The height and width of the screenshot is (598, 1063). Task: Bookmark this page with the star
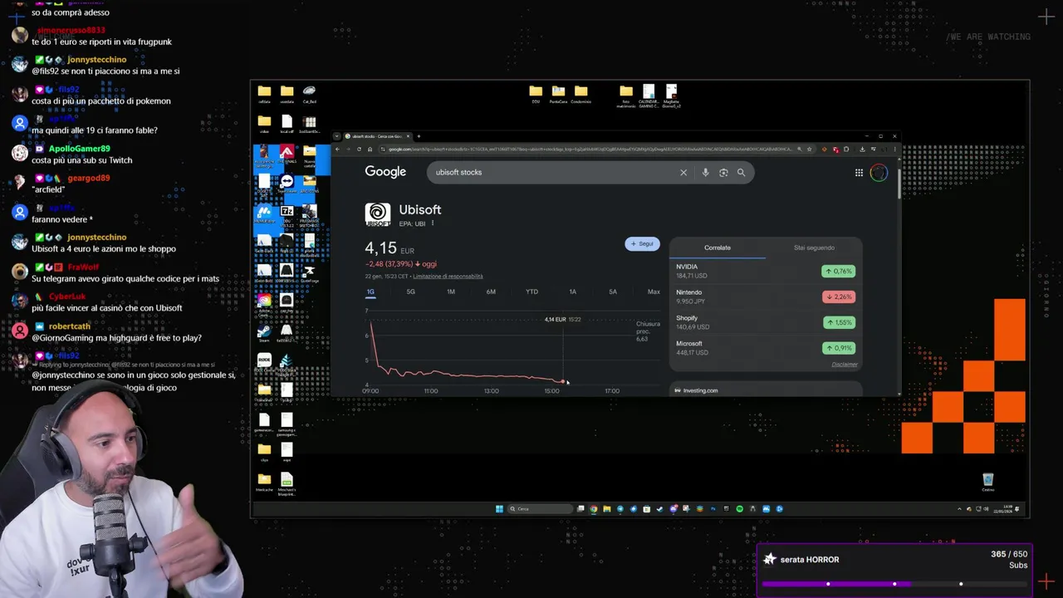point(811,149)
